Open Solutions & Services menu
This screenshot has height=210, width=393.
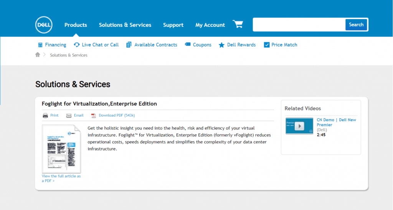point(125,25)
